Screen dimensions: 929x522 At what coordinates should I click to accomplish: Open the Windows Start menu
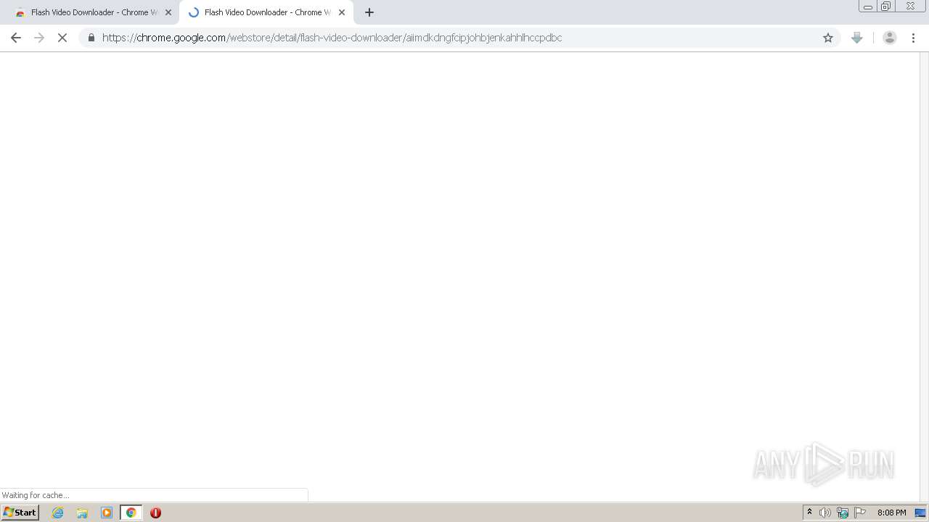pyautogui.click(x=20, y=513)
